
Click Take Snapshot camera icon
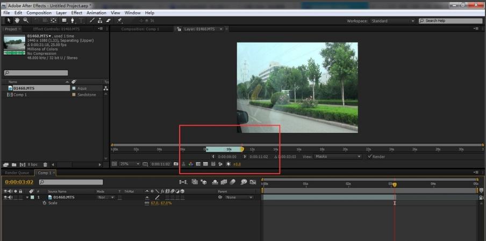[x=176, y=164]
